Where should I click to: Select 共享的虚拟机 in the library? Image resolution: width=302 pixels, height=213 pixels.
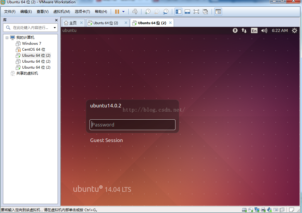(x=27, y=73)
